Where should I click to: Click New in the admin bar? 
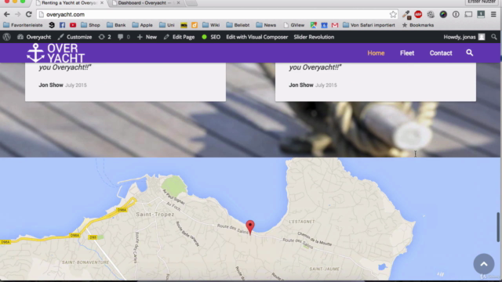[147, 37]
